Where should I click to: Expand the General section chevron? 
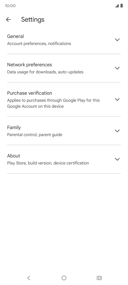click(117, 40)
